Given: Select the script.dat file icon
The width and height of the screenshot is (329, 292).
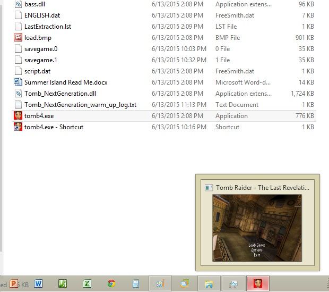Looking at the screenshot, I should pyautogui.click(x=18, y=71).
